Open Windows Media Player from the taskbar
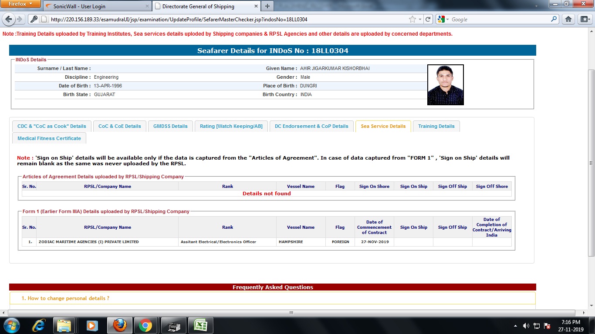The image size is (595, 334). 91,325
